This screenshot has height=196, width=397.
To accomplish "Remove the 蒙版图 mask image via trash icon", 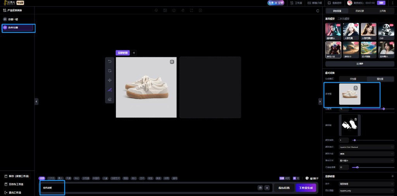I will click(x=356, y=119).
